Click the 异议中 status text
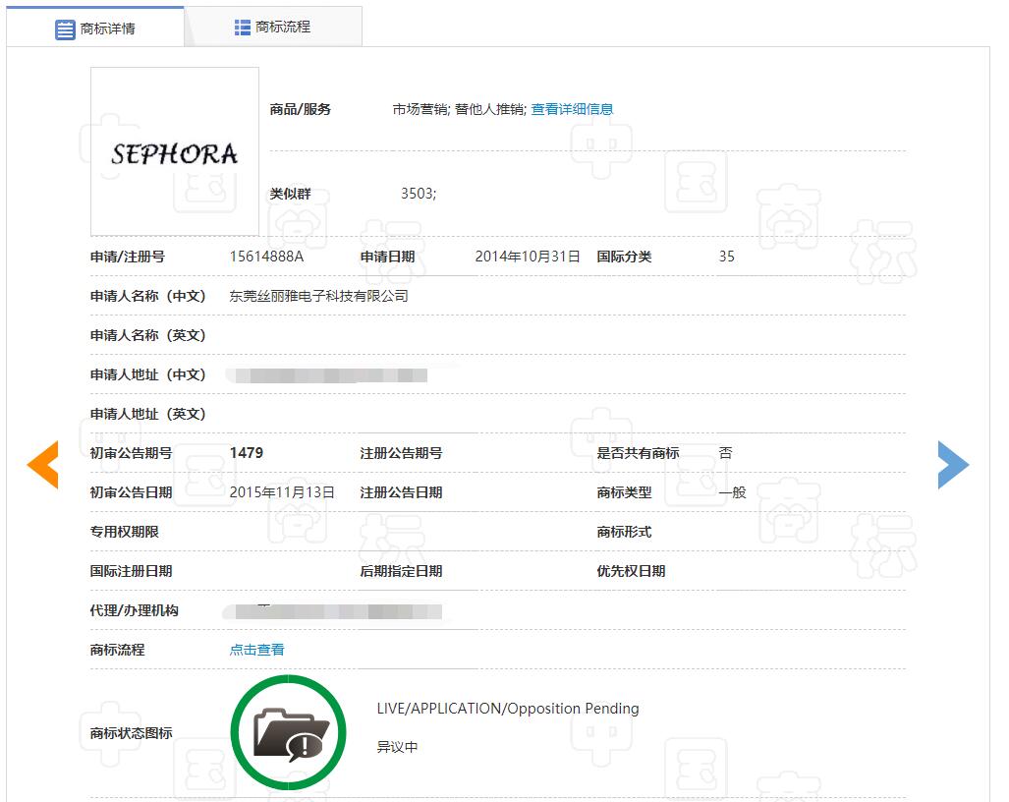 397,747
